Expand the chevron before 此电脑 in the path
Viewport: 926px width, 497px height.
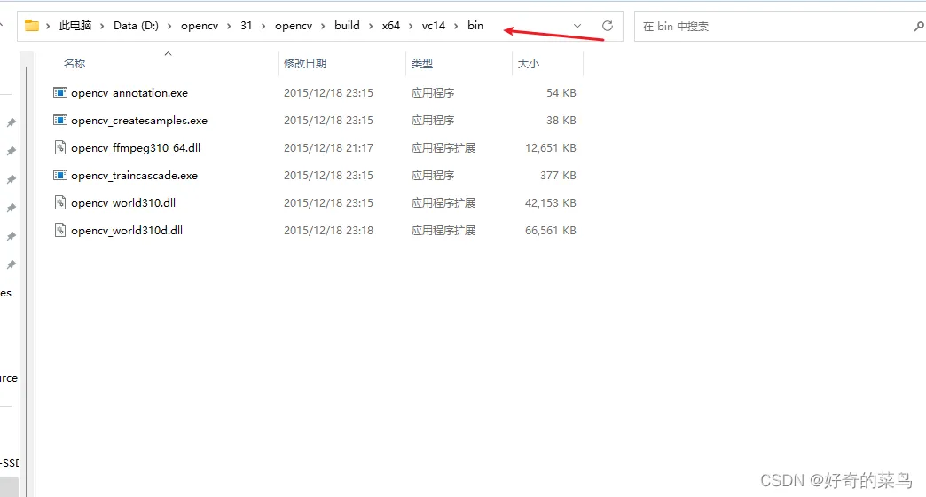49,26
